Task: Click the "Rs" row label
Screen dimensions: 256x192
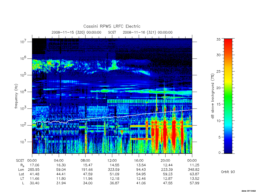Action: tap(22, 165)
